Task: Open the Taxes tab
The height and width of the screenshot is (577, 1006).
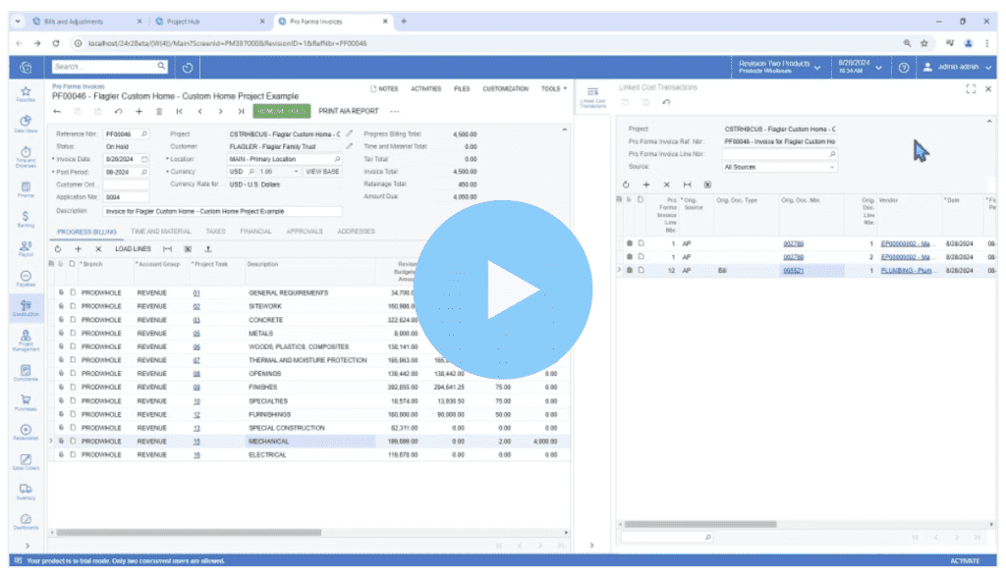Action: point(215,232)
